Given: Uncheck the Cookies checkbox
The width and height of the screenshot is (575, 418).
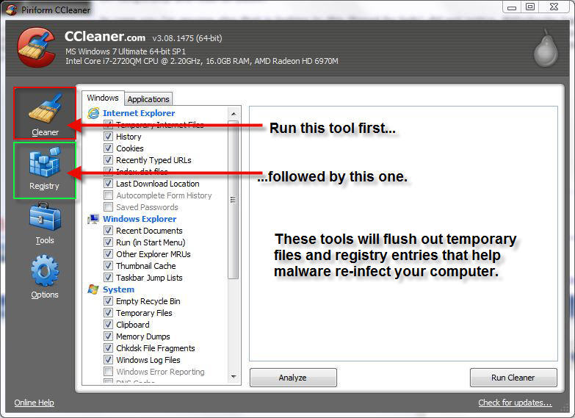Looking at the screenshot, I should (108, 148).
